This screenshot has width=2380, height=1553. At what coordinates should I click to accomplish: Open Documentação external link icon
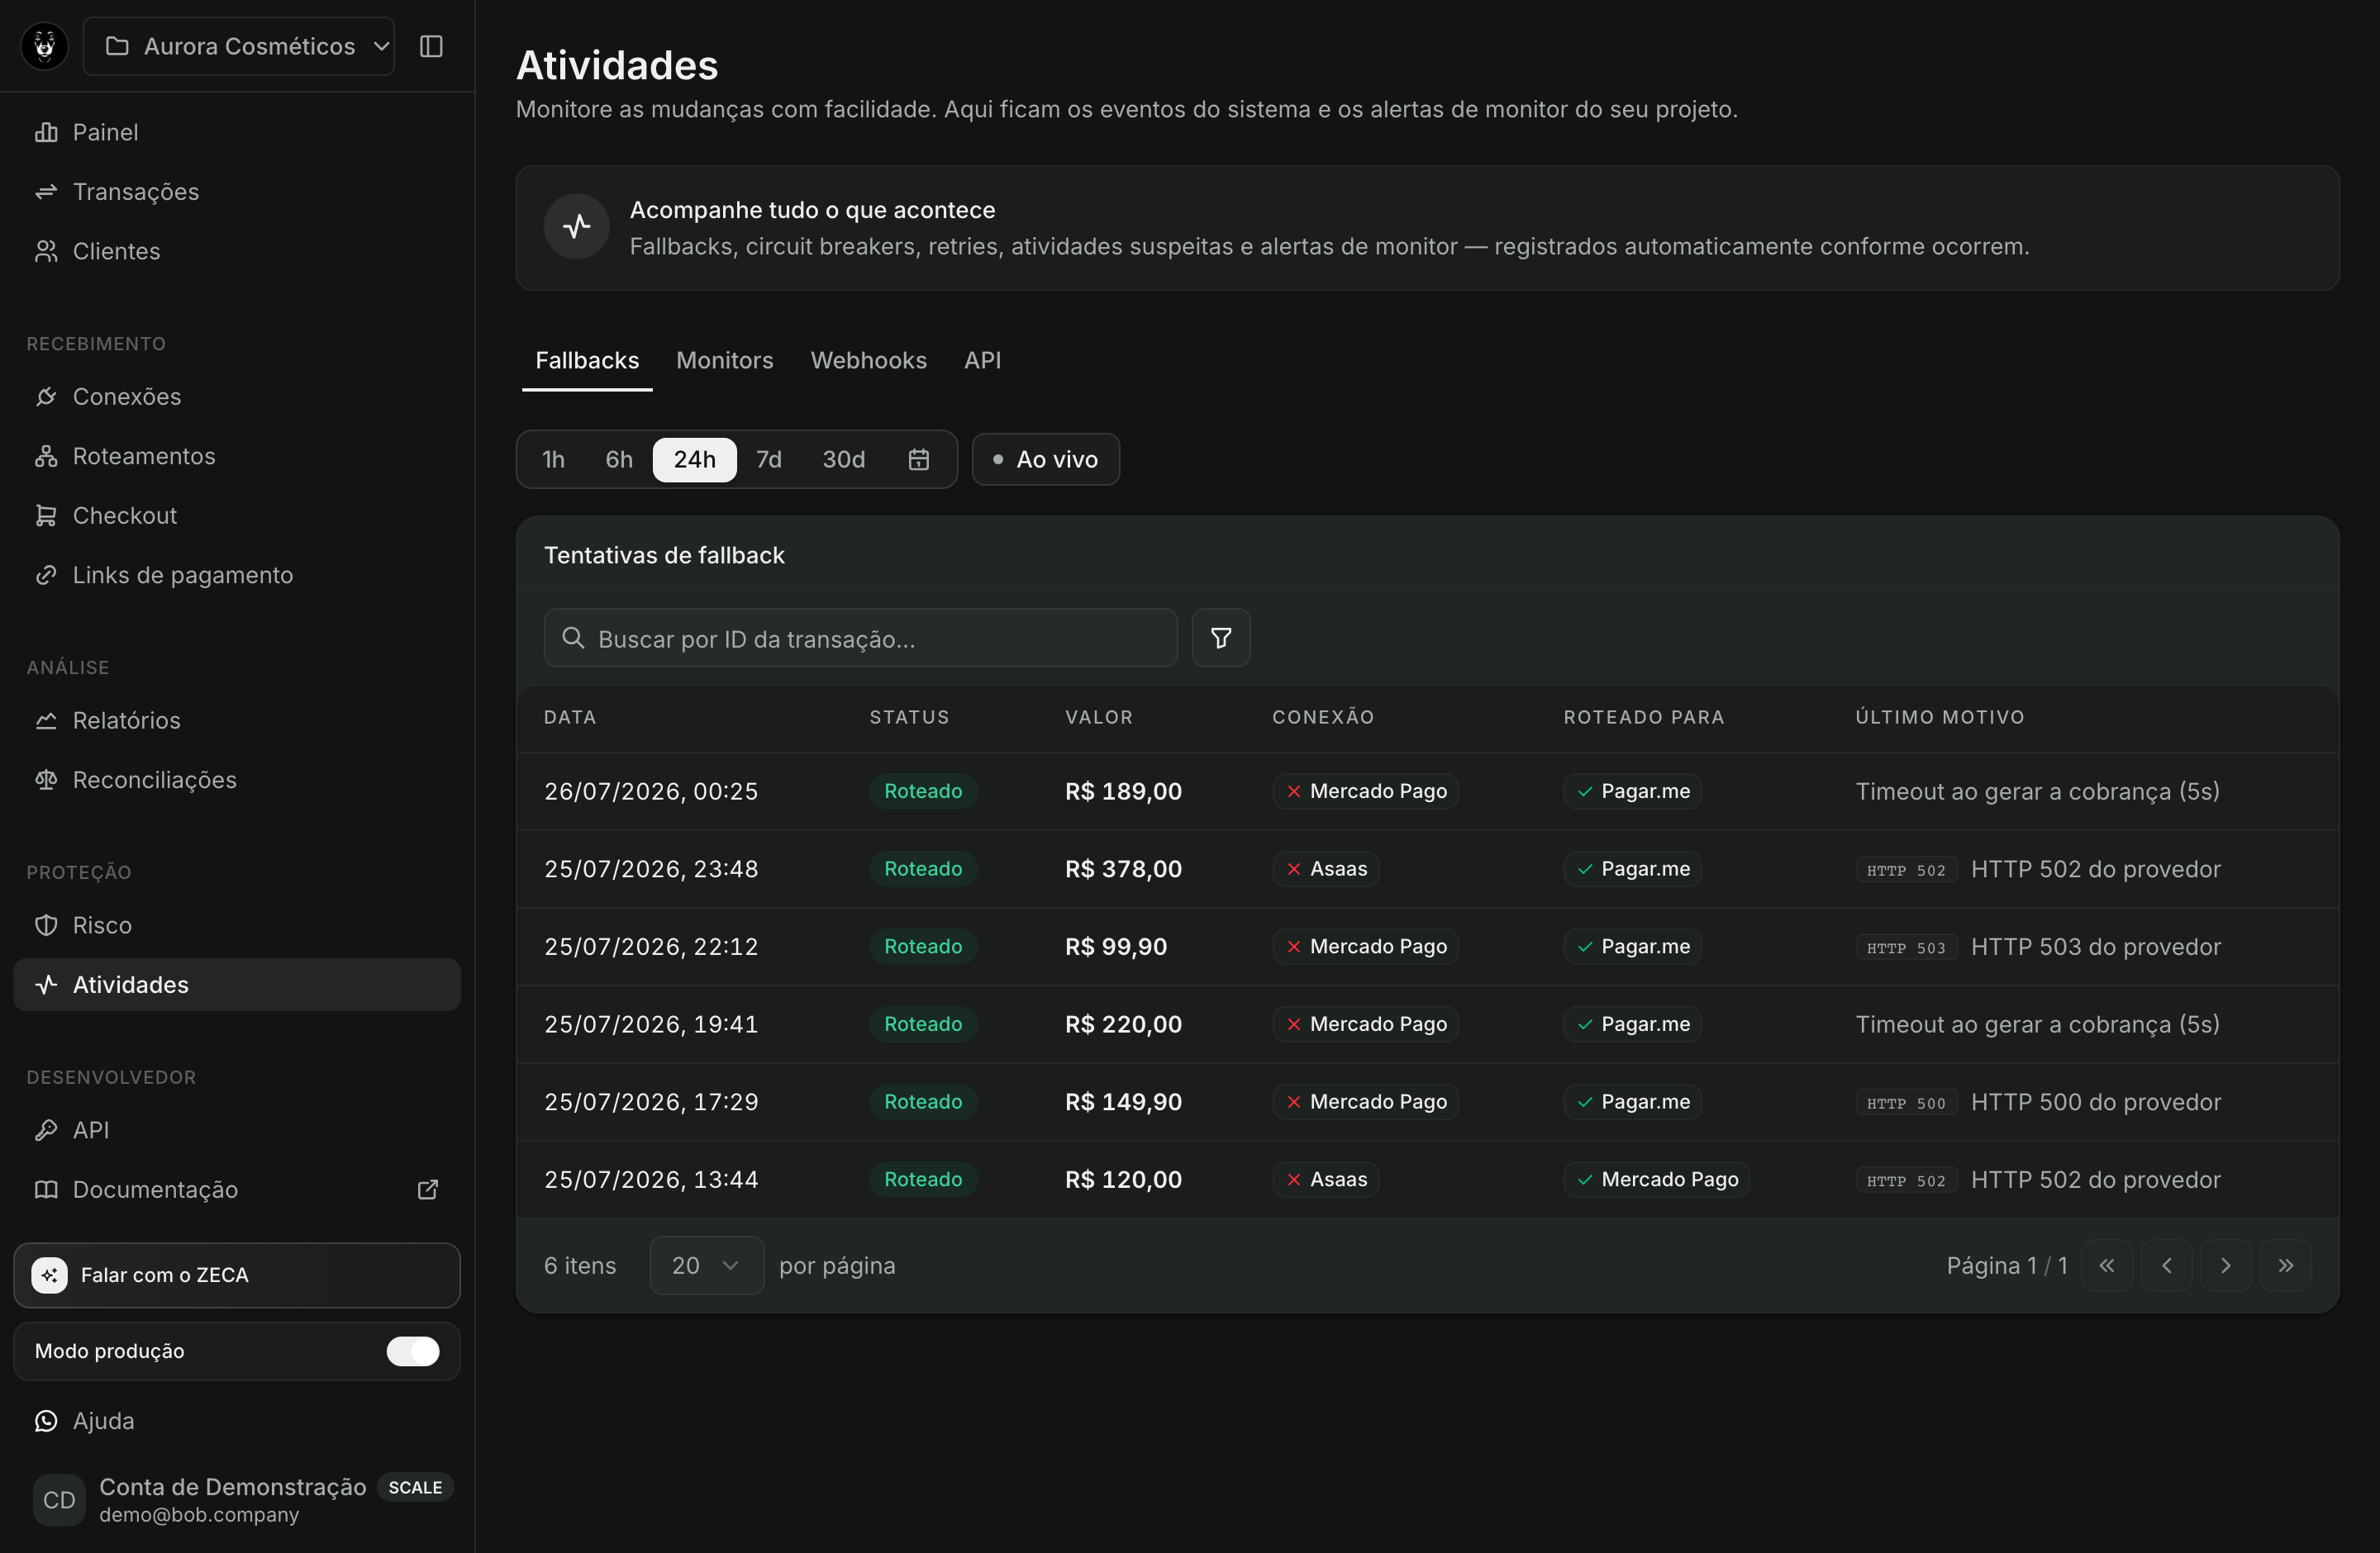coord(428,1190)
